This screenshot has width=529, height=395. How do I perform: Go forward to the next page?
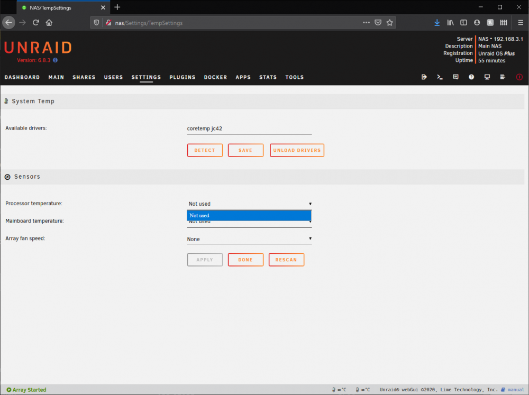click(23, 23)
